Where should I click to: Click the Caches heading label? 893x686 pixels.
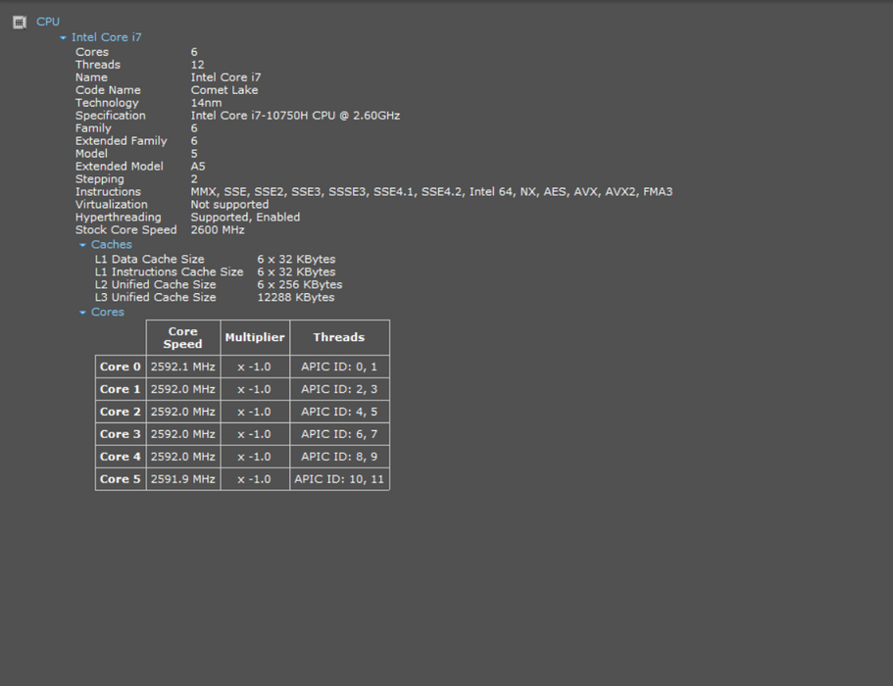pos(111,245)
